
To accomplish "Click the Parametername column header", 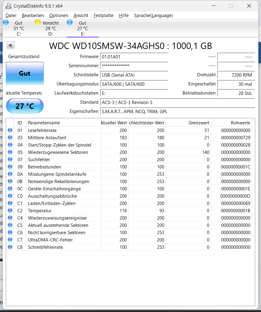I will pos(64,123).
